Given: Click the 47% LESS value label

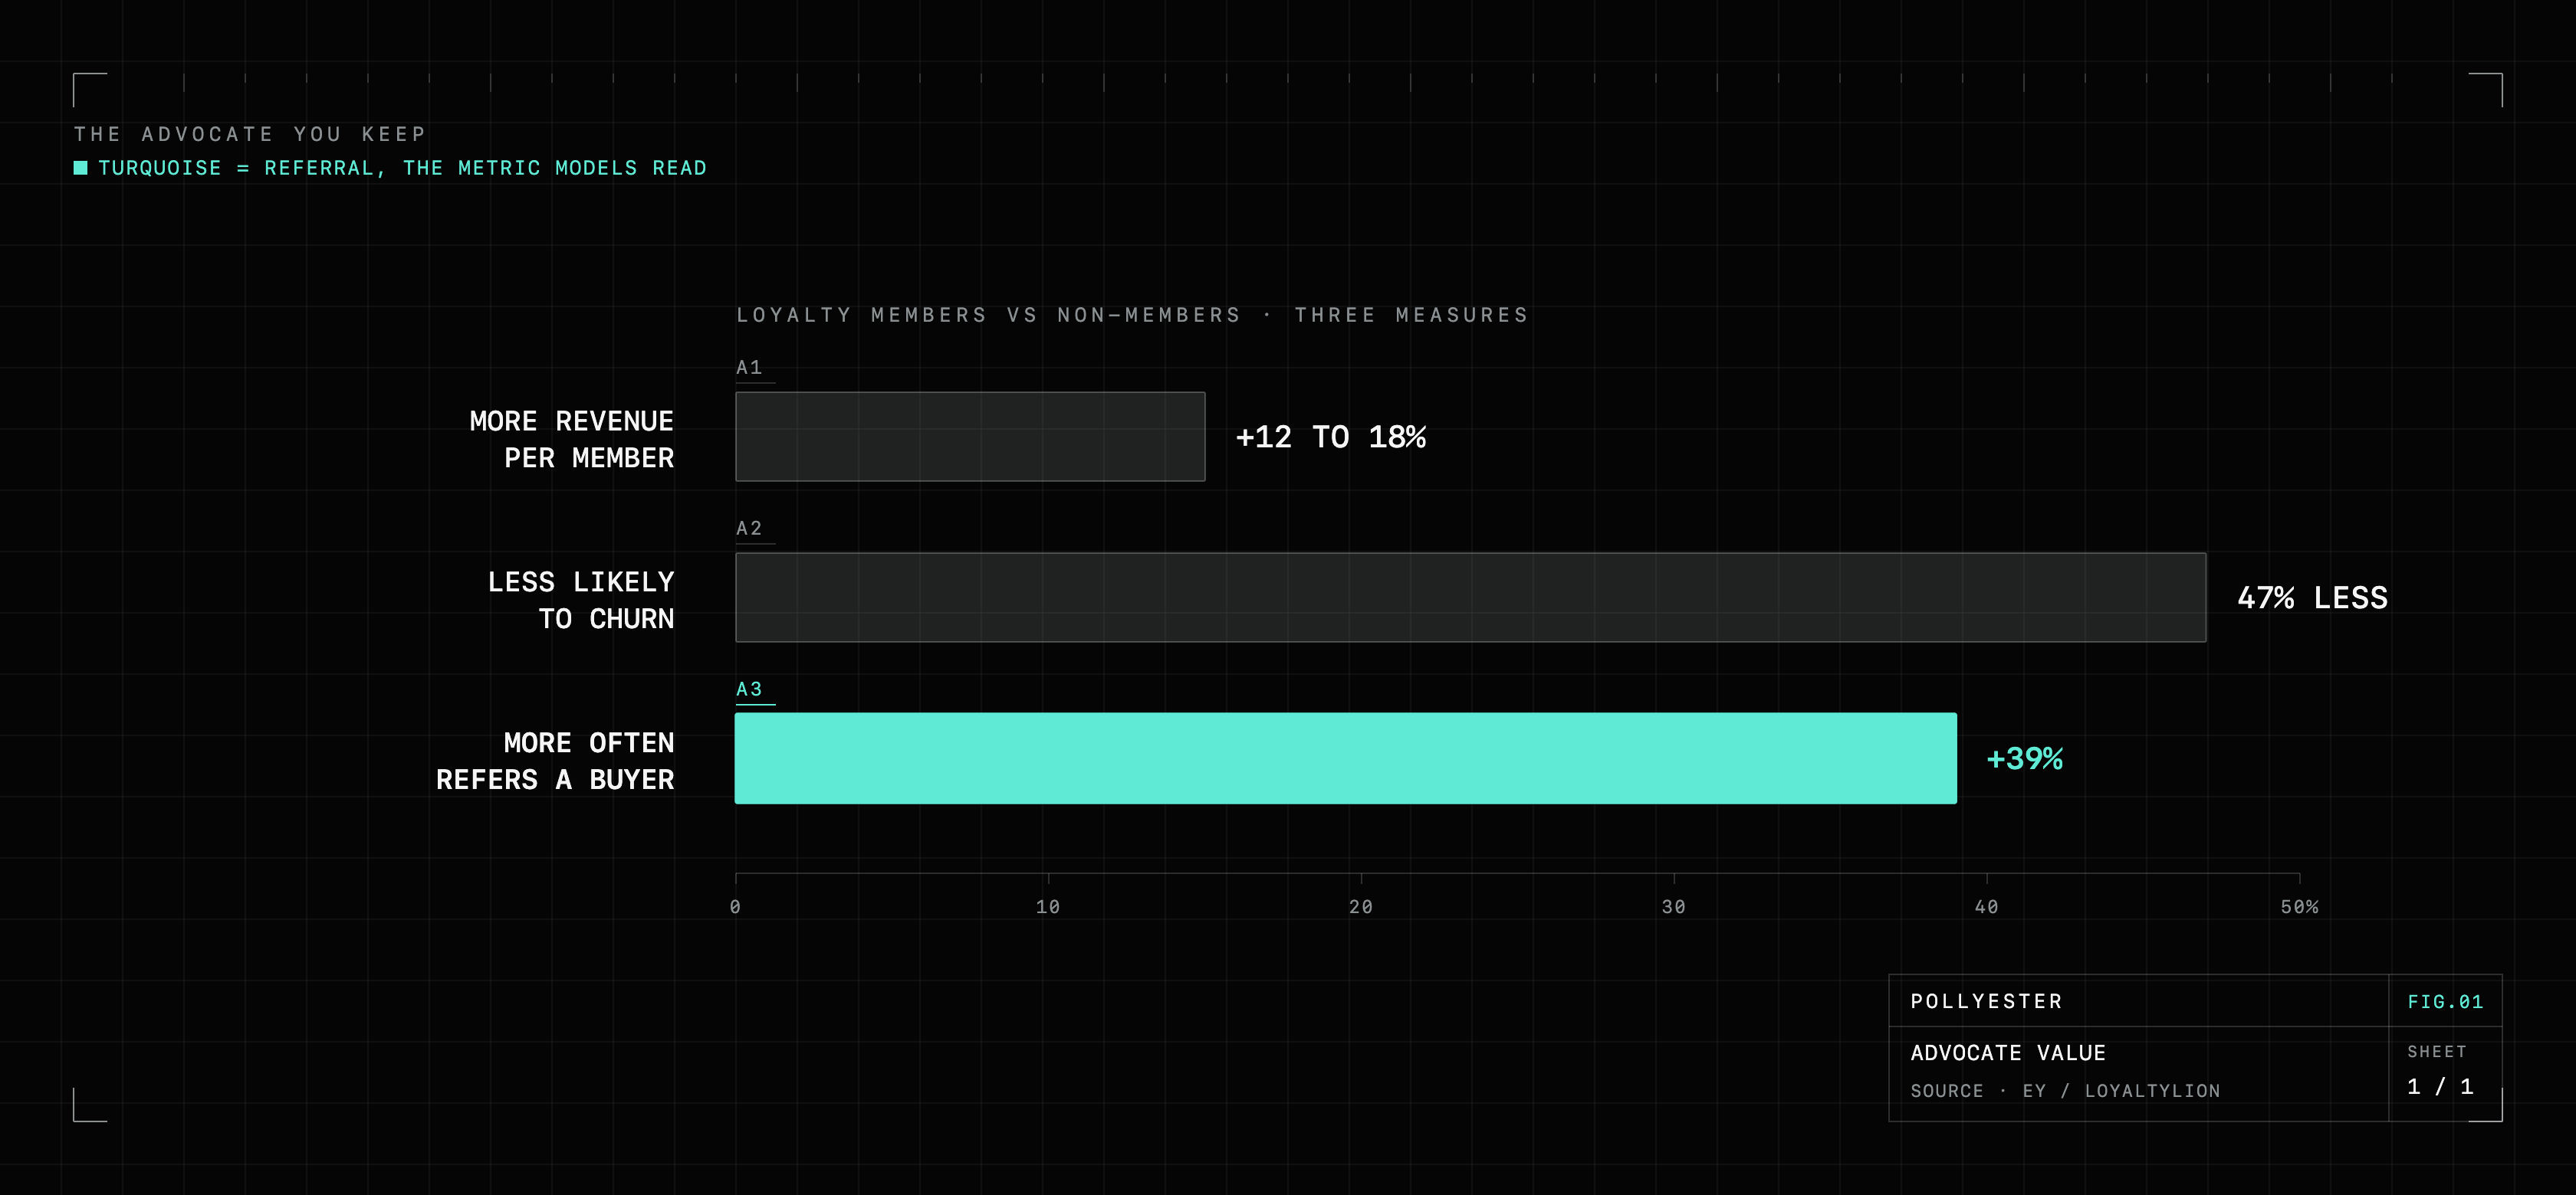Looking at the screenshot, I should pyautogui.click(x=2312, y=597).
